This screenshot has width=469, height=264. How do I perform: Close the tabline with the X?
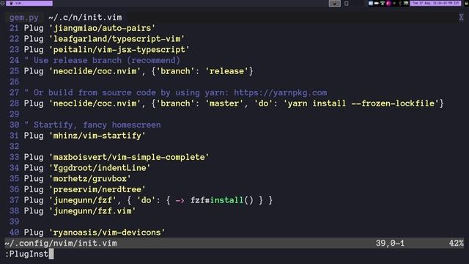pyautogui.click(x=461, y=18)
